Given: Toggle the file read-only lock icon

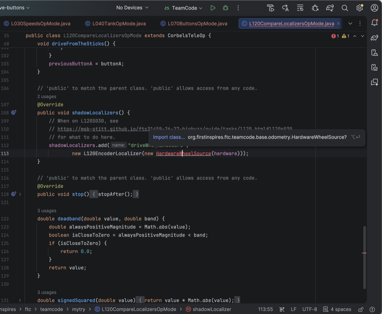Looking at the screenshot, I should pos(361,309).
